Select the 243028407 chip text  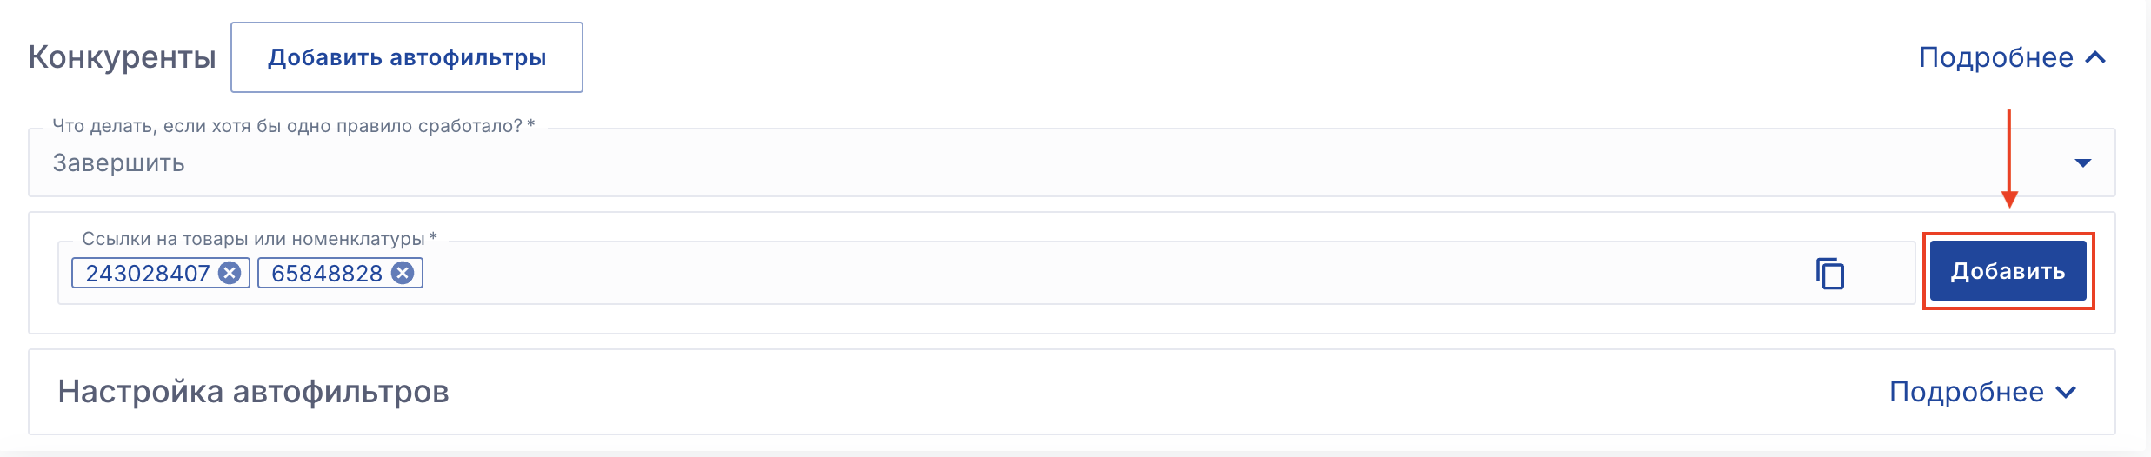tap(148, 274)
